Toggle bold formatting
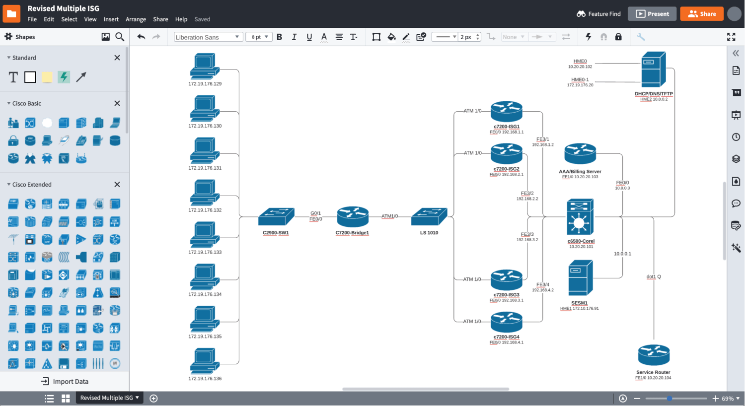Image resolution: width=745 pixels, height=406 pixels. 279,37
